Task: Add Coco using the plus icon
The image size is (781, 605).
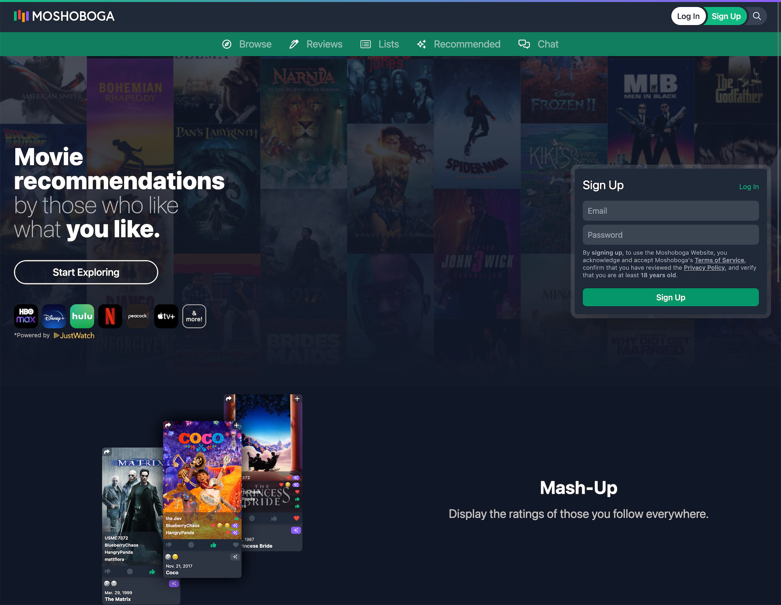Action: pos(236,425)
